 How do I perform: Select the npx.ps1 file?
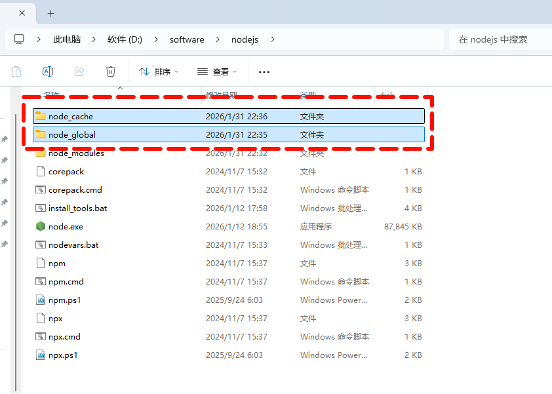click(x=229, y=355)
